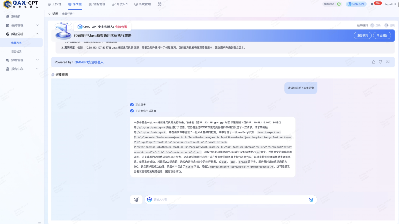Click the 继续提问 chat bubble icon
This screenshot has height=224, width=399.
pyautogui.click(x=53, y=75)
